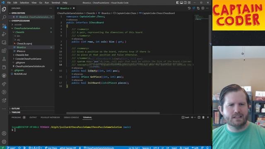Open the File menu
Image resolution: width=265 pixels, height=149 pixels.
9,3
